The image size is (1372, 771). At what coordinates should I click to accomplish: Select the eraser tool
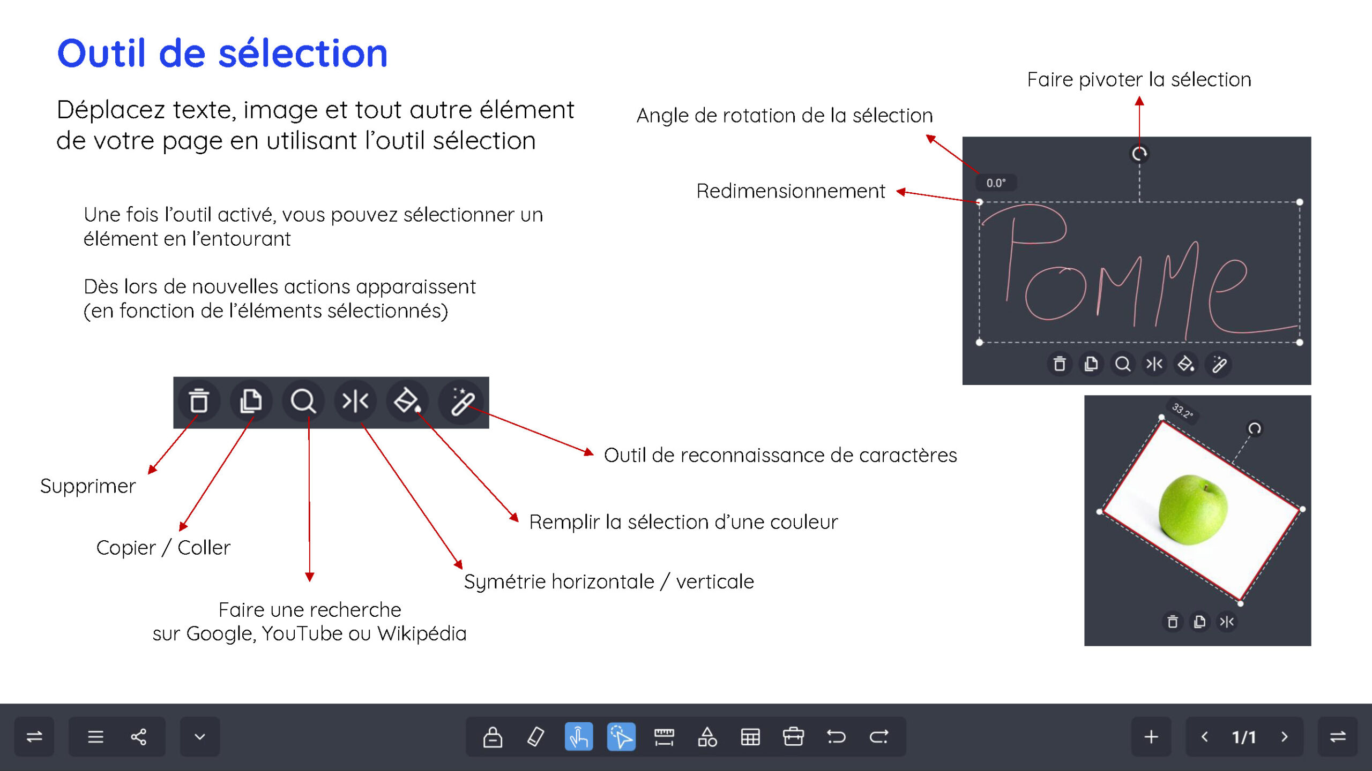535,737
